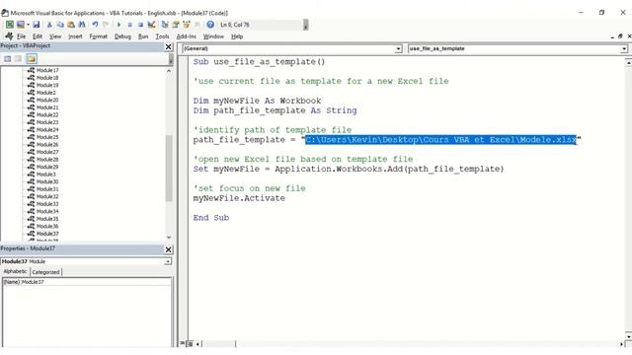Image resolution: width=632 pixels, height=355 pixels.
Task: Switch to the Categorized properties tab
Action: [45, 272]
